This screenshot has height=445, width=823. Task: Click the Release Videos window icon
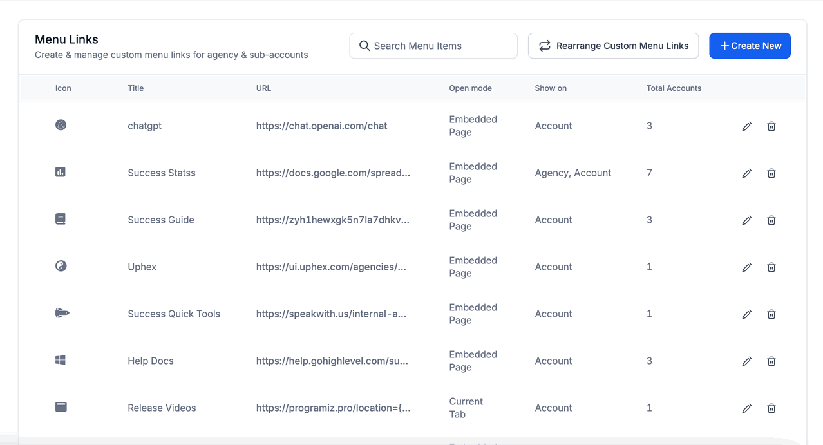[x=61, y=407]
